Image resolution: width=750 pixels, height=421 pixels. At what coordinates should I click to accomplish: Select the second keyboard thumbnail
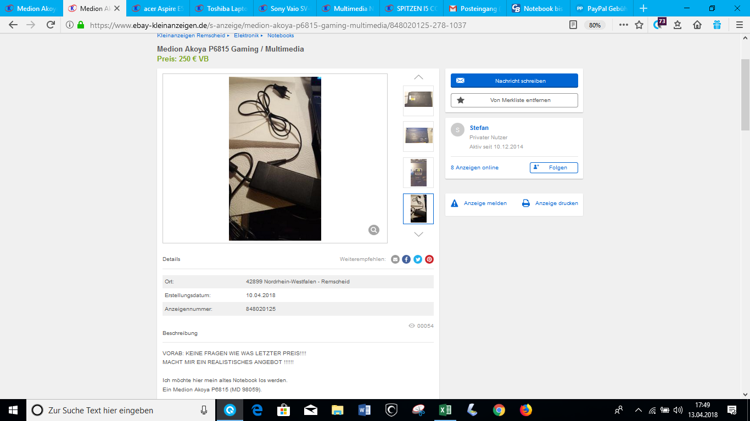tap(418, 136)
